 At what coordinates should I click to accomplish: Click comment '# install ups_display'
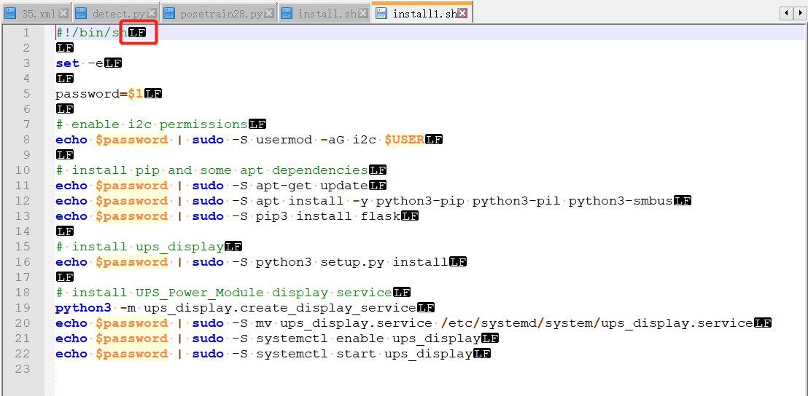point(139,247)
